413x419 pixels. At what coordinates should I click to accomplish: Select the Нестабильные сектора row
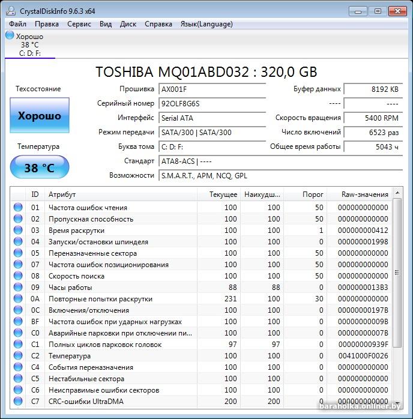click(120, 379)
